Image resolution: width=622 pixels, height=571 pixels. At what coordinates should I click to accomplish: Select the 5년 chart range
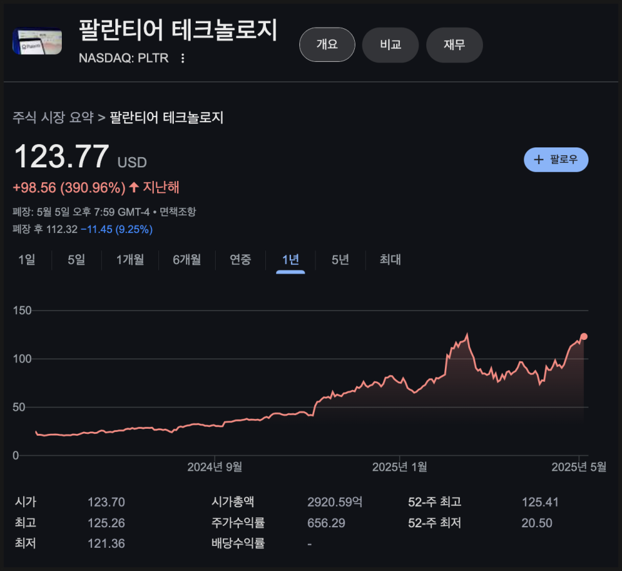341,259
